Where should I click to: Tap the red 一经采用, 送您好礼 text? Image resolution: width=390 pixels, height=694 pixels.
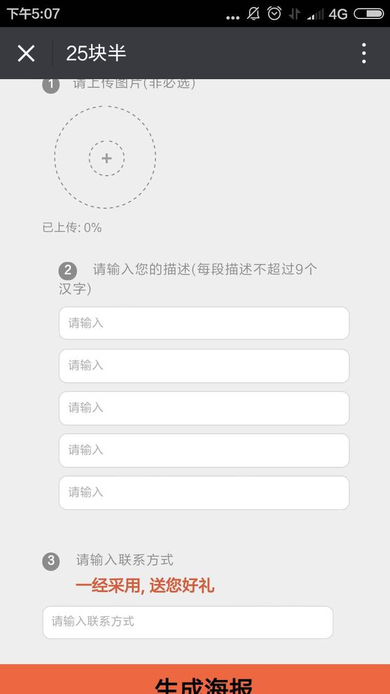coord(145,586)
